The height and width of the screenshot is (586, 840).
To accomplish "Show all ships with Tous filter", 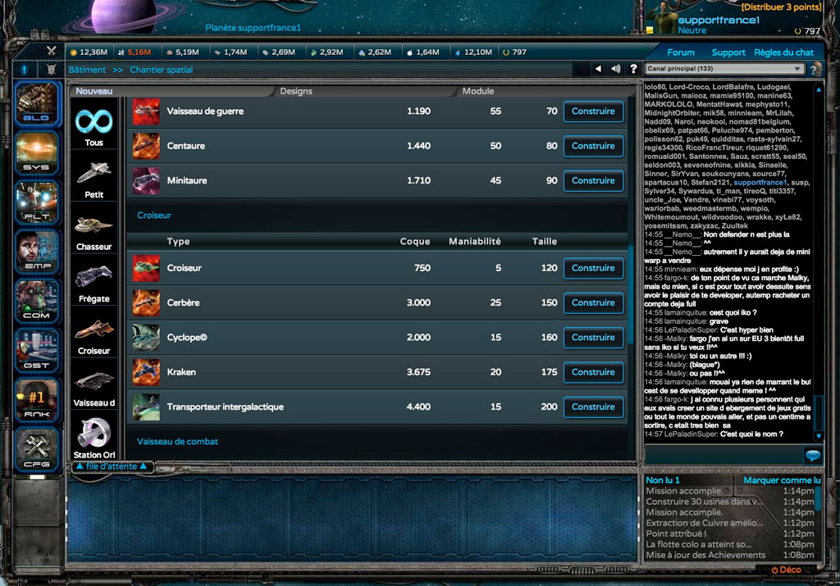I will coord(94,127).
